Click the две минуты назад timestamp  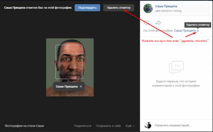pos(168,11)
